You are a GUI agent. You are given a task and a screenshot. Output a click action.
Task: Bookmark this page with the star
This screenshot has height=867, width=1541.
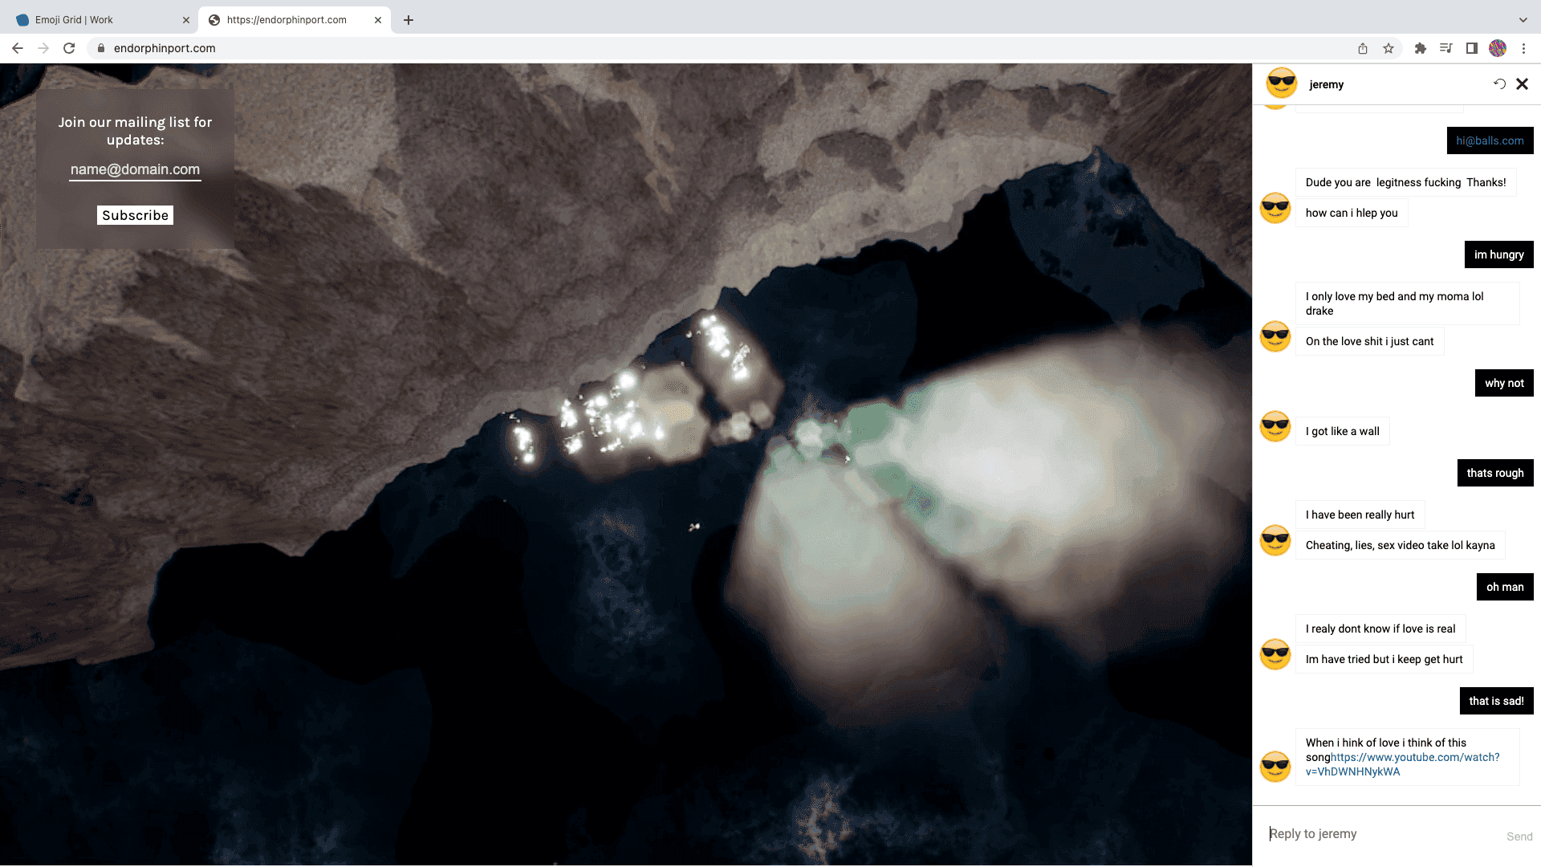pos(1389,48)
